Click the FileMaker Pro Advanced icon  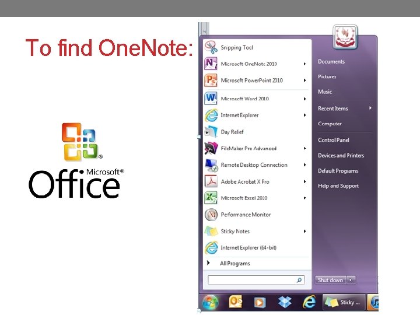pos(211,148)
